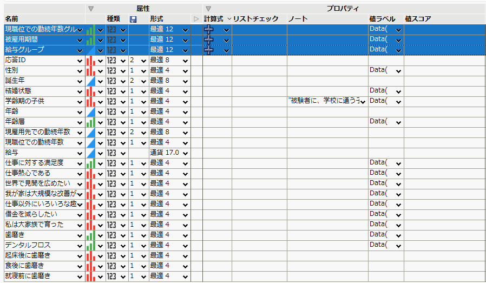Click the continuous icon for 現雇用先での勤続年数
The height and width of the screenshot is (283, 486).
pos(91,133)
